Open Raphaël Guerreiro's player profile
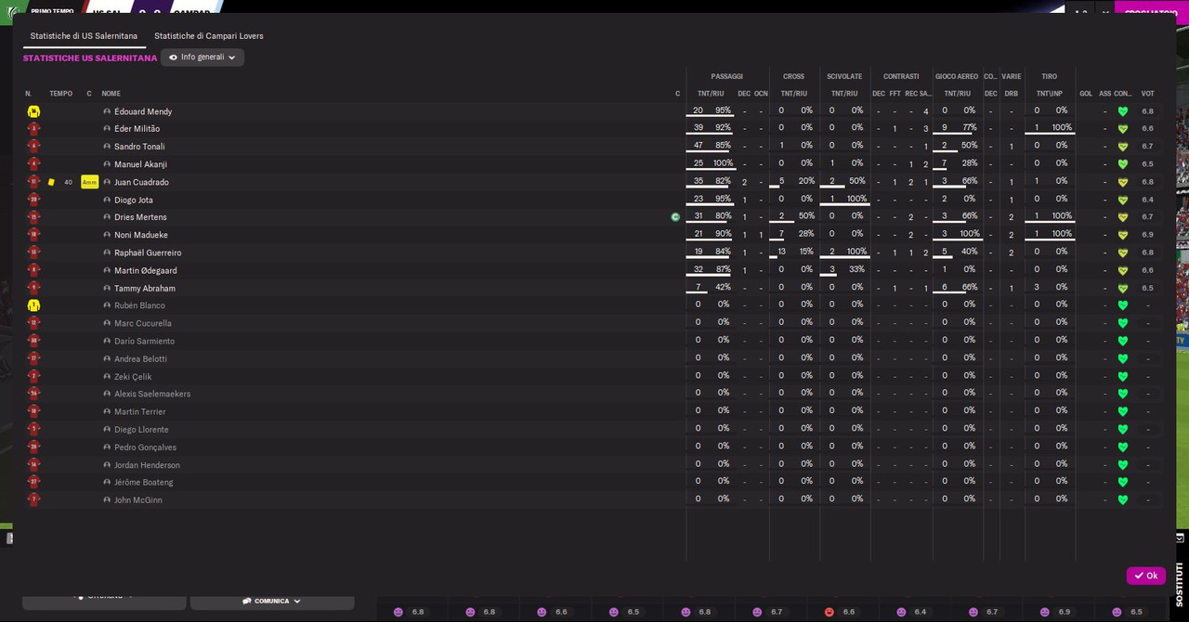Screen dimensions: 1189x622 tap(148, 253)
